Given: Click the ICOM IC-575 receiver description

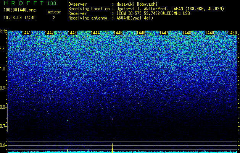Looking at the screenshot, I should pyautogui.click(x=153, y=13).
